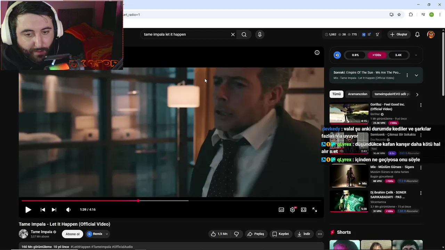Image resolution: width=445 pixels, height=250 pixels.
Task: Open Gorillaz - Feel Good Inc. title link
Action: 388,107
